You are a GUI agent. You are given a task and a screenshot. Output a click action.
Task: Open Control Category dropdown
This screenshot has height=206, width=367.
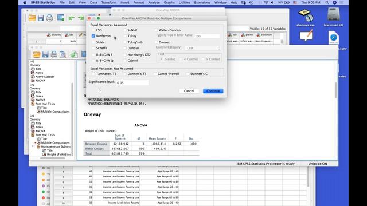coord(202,48)
